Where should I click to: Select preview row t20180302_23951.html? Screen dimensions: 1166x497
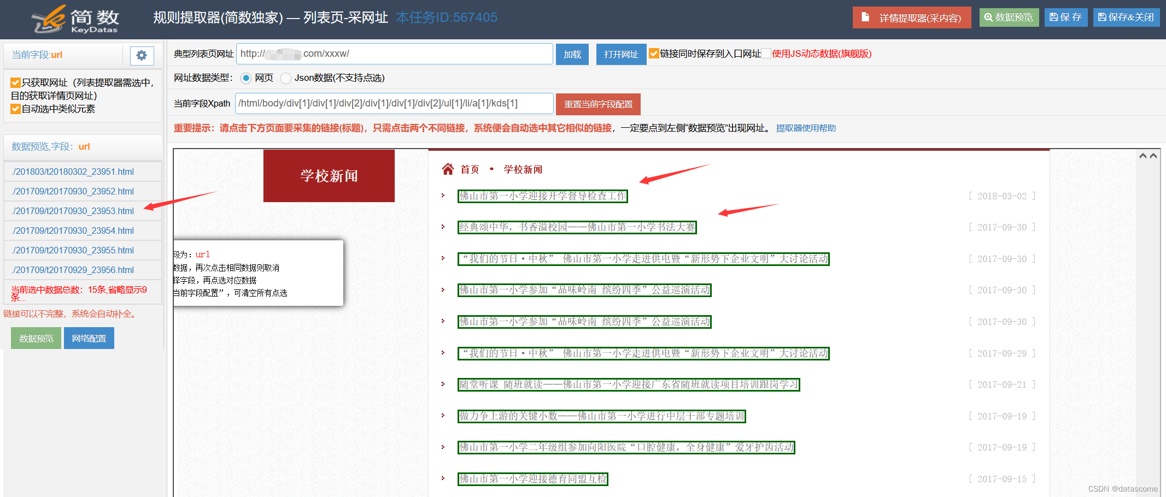coord(83,171)
